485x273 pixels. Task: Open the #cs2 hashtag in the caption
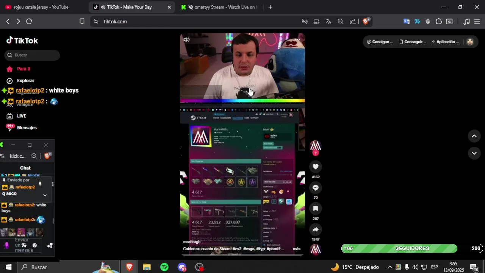pos(237,249)
